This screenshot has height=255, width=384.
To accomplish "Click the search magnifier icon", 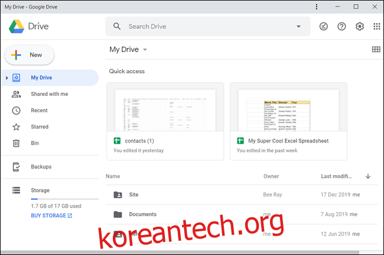I will (117, 27).
